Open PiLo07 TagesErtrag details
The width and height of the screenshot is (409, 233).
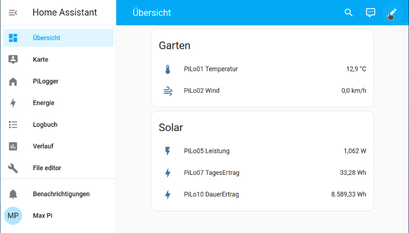(211, 173)
